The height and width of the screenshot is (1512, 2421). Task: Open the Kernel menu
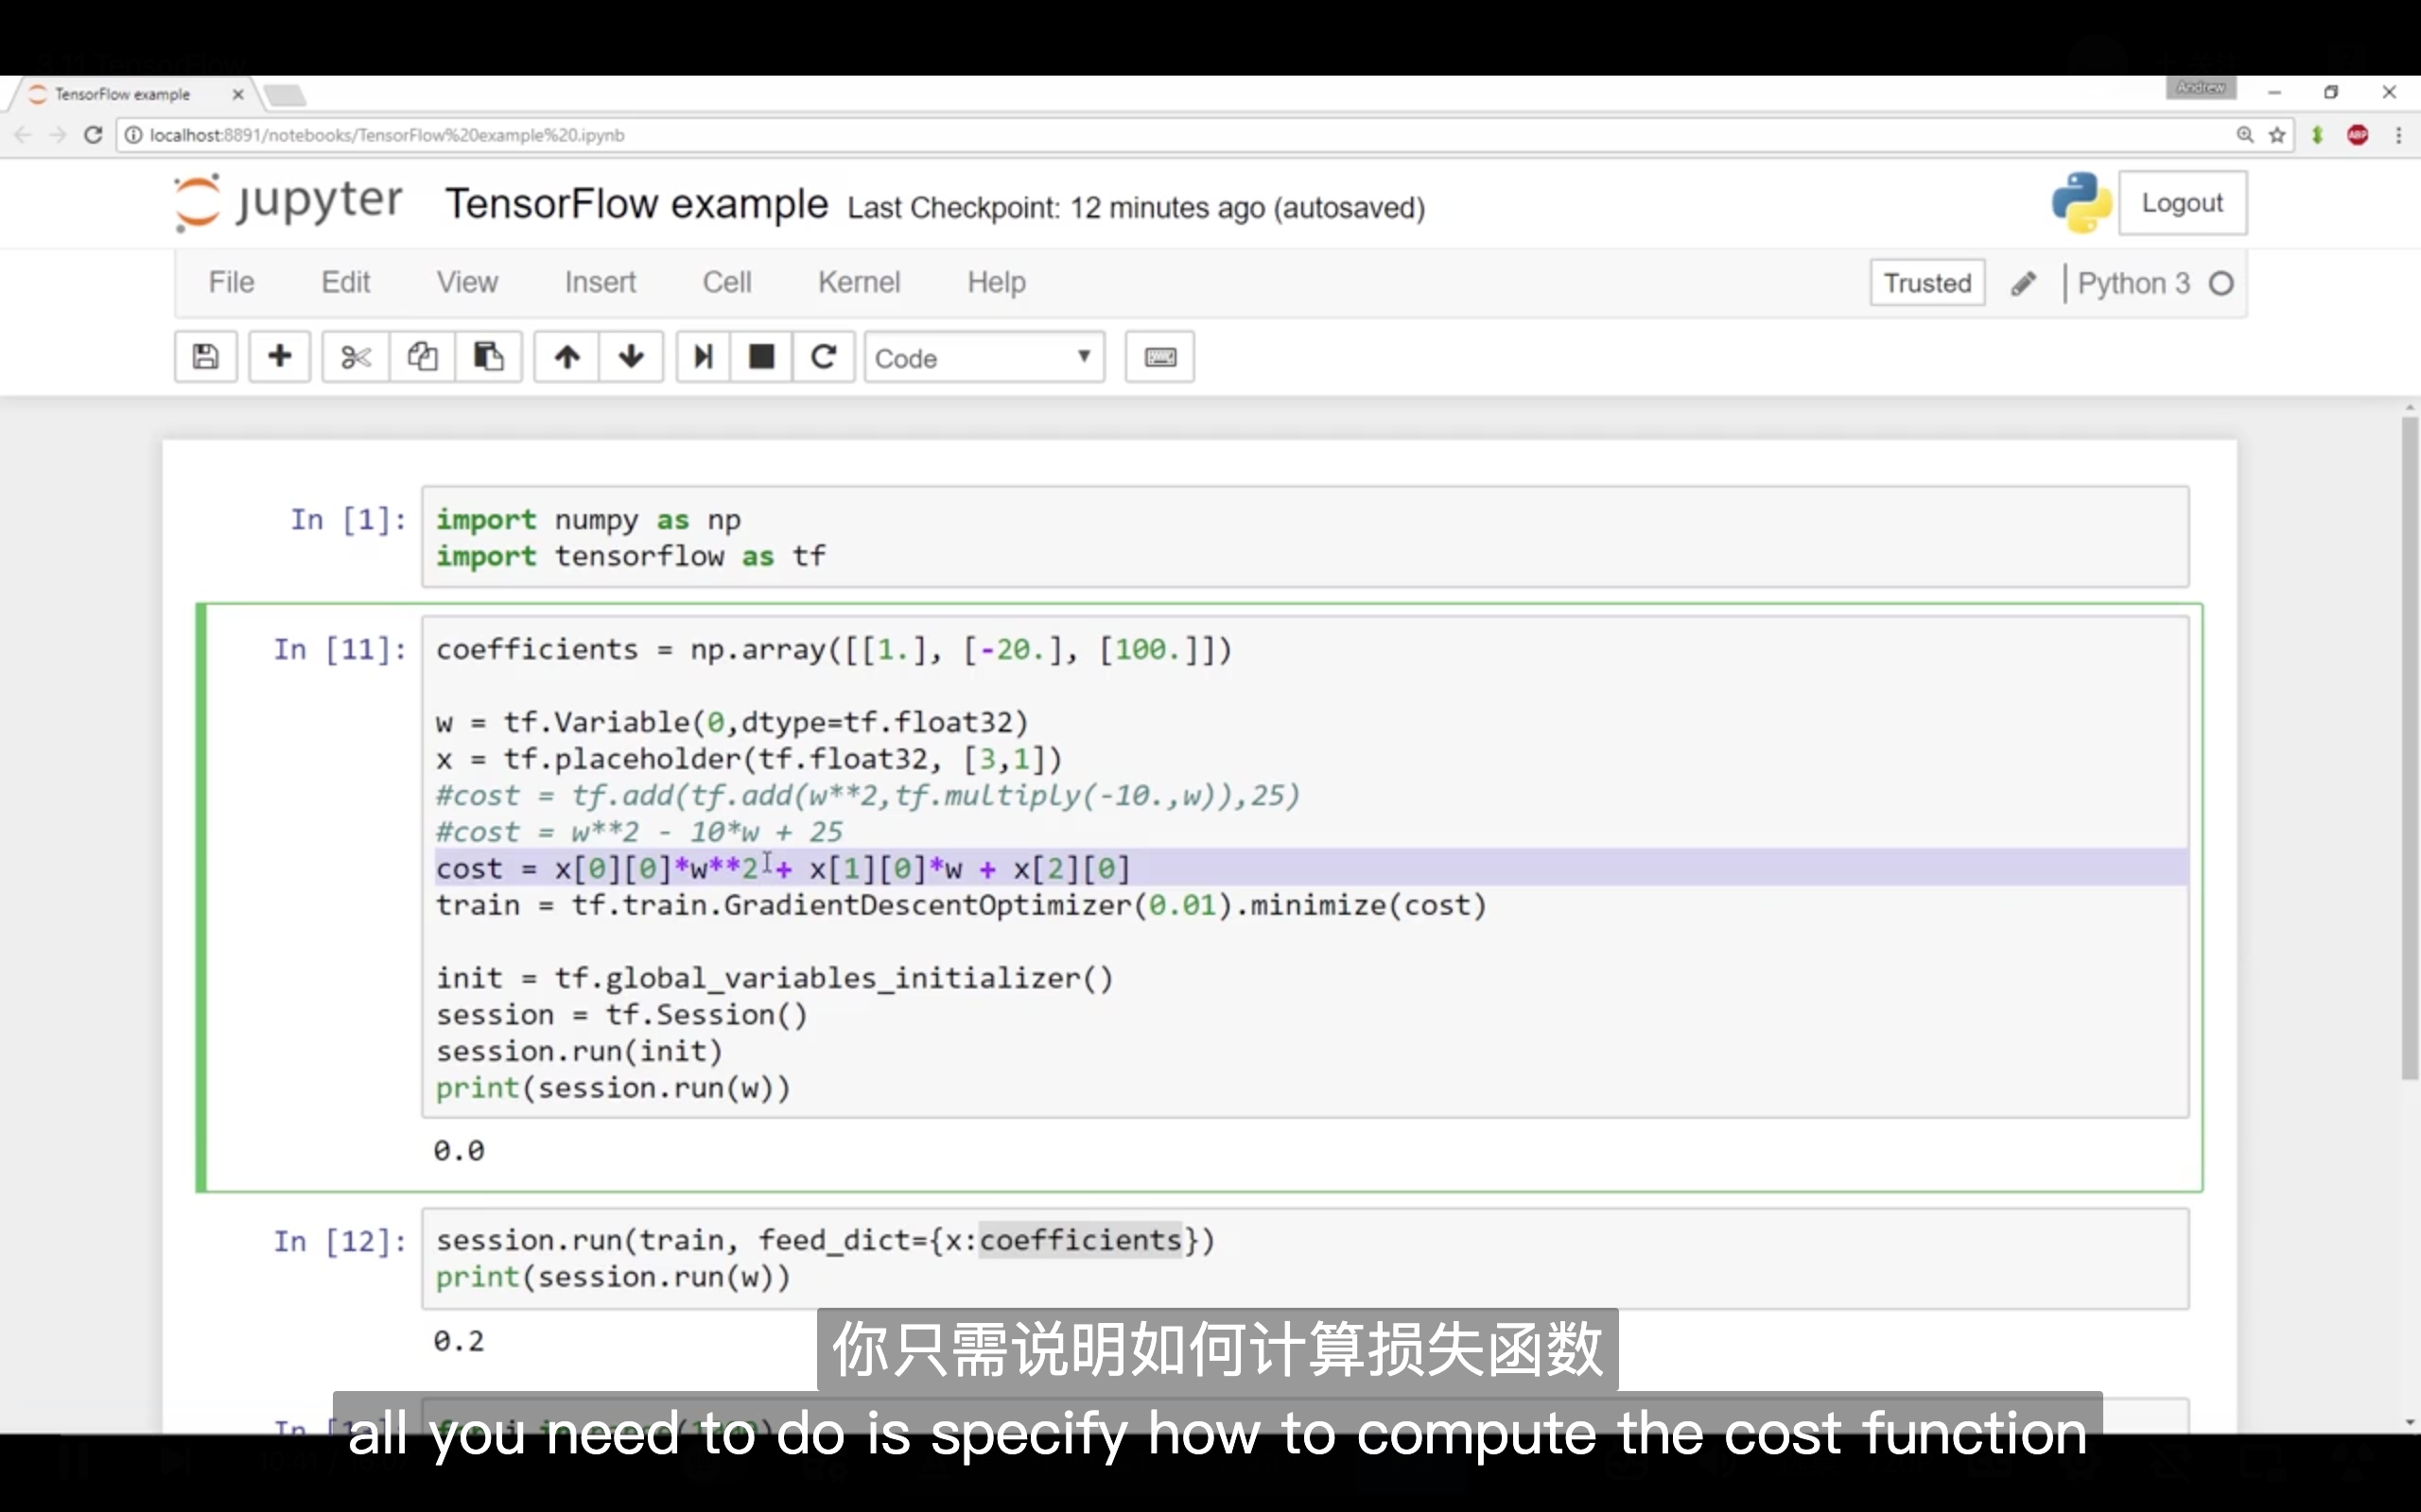pos(859,282)
